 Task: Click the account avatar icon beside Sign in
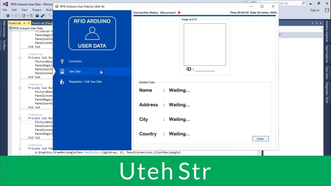327,10
